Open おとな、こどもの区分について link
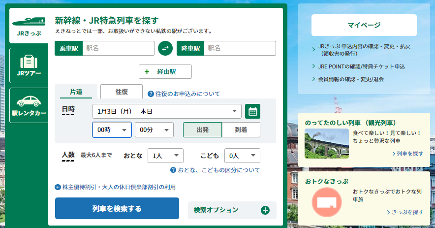 point(219,170)
